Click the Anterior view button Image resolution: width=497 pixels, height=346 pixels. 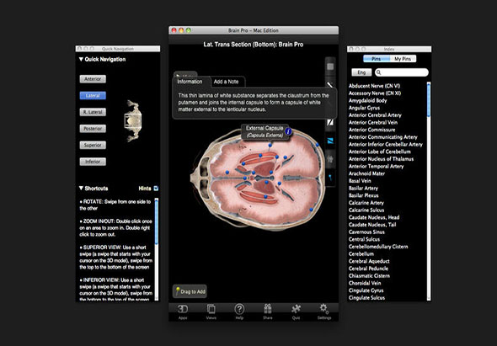tap(93, 79)
